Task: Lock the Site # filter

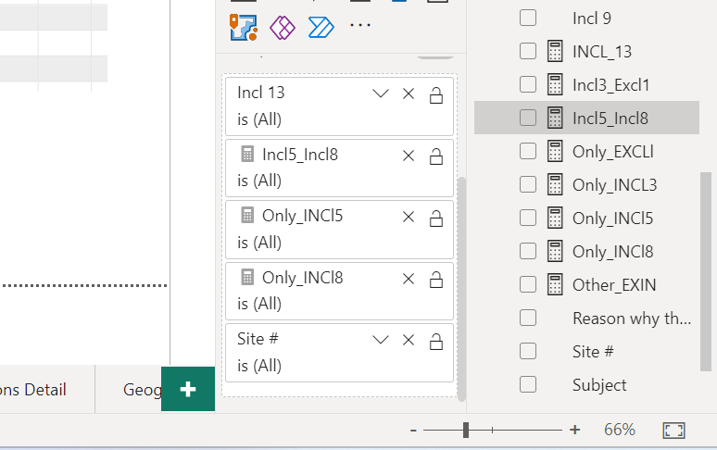Action: click(x=436, y=341)
